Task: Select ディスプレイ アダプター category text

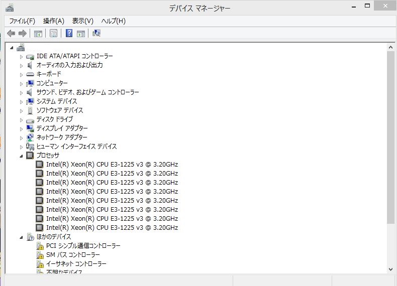Action: point(62,128)
